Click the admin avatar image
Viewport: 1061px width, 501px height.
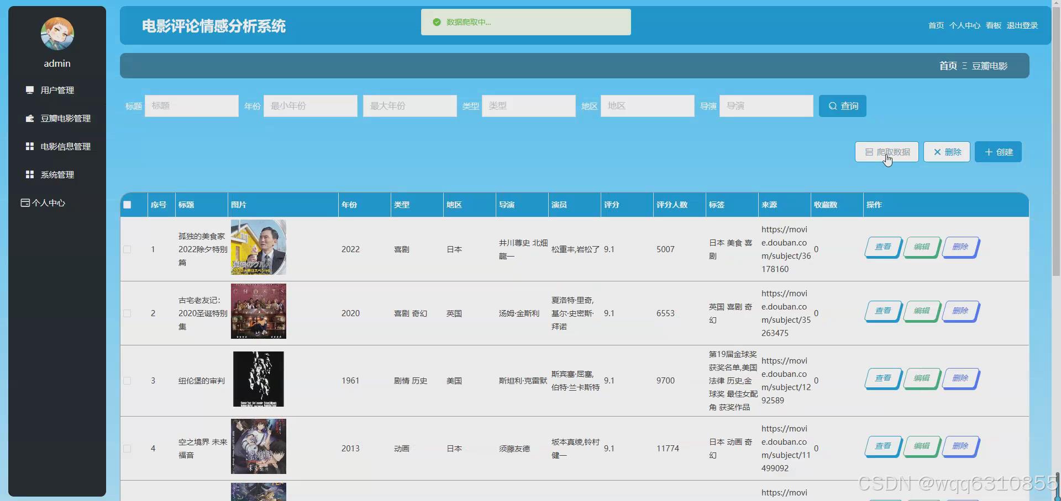click(x=57, y=34)
